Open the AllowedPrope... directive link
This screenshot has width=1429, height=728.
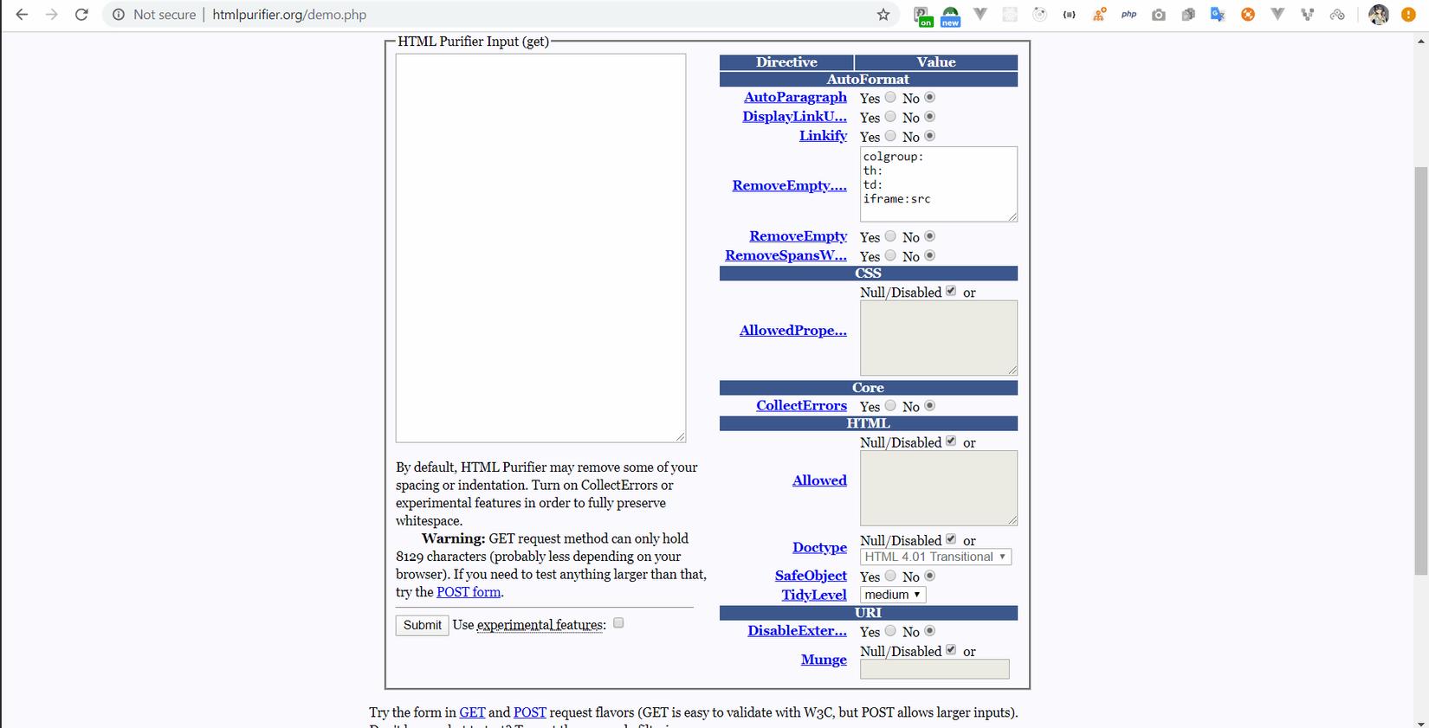coord(793,330)
